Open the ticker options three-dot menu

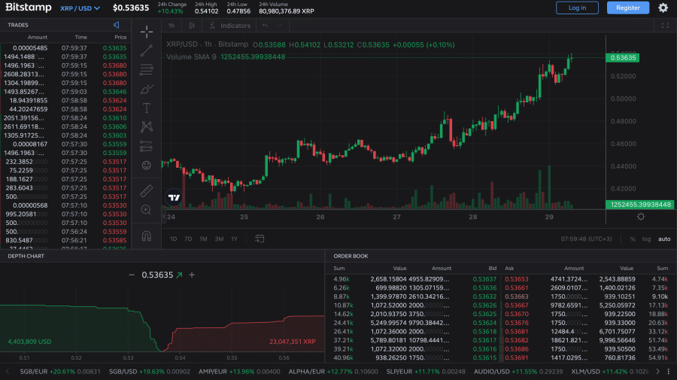coord(669,372)
